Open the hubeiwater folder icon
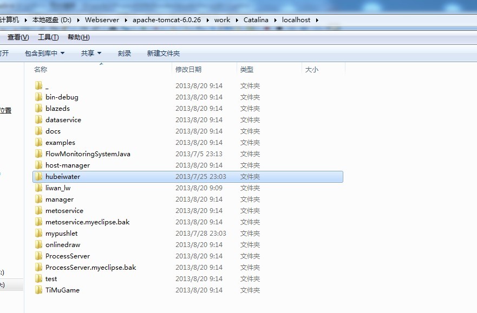This screenshot has height=313, width=477. 39,176
